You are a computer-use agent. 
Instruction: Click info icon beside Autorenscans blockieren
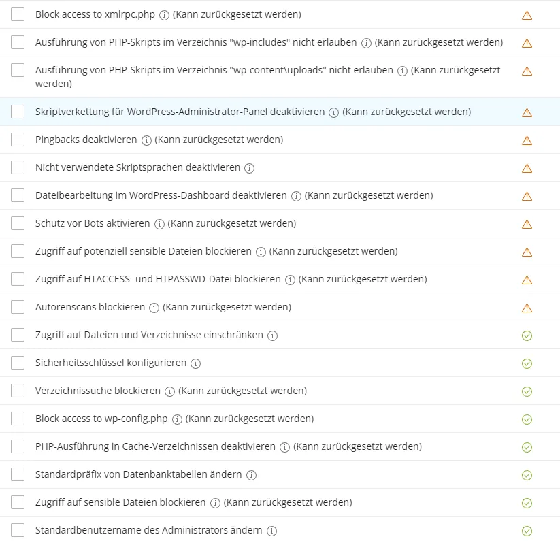154,308
